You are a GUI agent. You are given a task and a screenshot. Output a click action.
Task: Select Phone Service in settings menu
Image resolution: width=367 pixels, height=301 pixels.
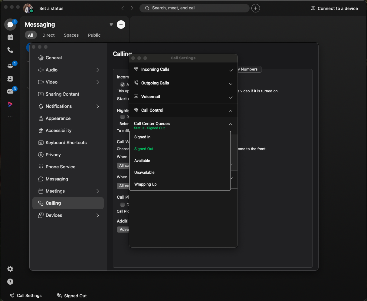coord(60,167)
